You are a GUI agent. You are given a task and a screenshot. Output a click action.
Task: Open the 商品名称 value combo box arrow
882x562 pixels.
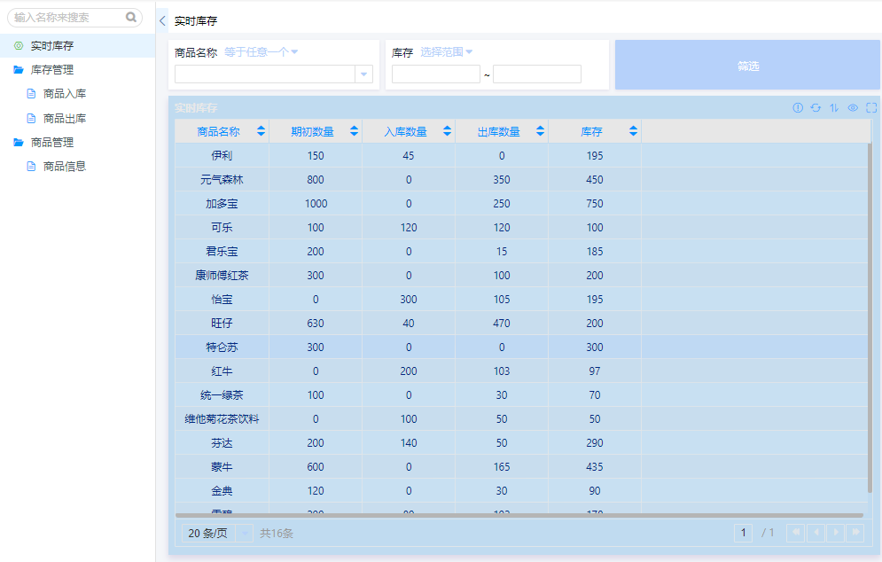(x=363, y=74)
